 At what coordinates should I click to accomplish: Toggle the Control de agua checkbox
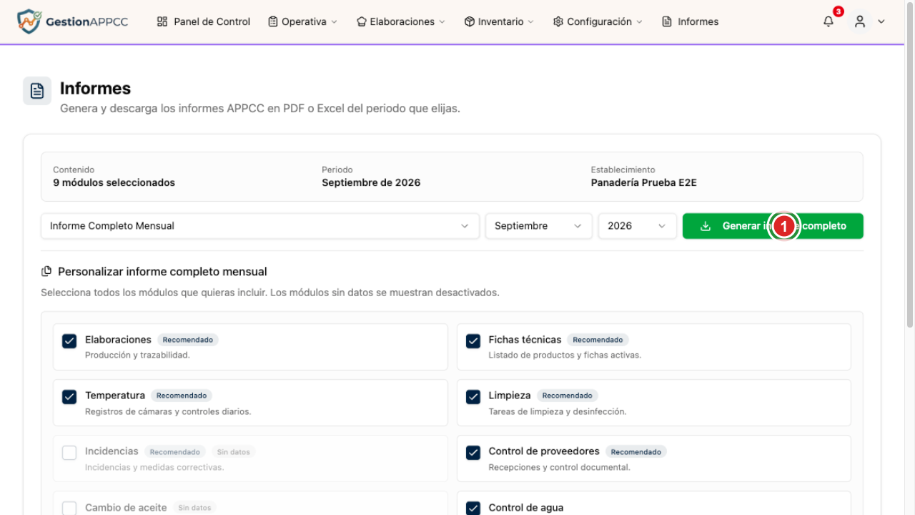(x=473, y=509)
